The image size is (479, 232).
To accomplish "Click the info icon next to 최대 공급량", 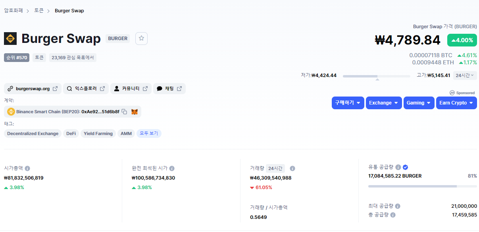I will (x=398, y=206).
